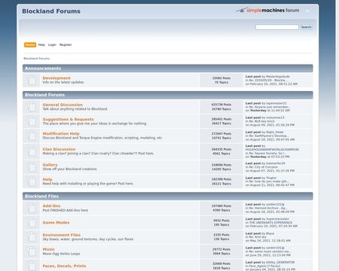
Task: Click the Game Modes board icon
Action: [32, 223]
